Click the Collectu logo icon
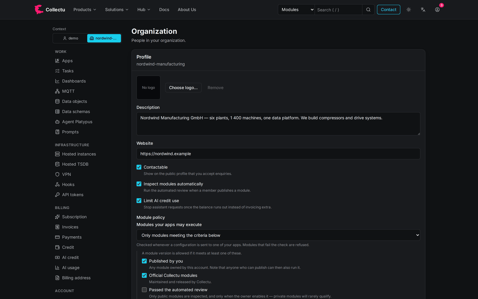 coord(39,10)
